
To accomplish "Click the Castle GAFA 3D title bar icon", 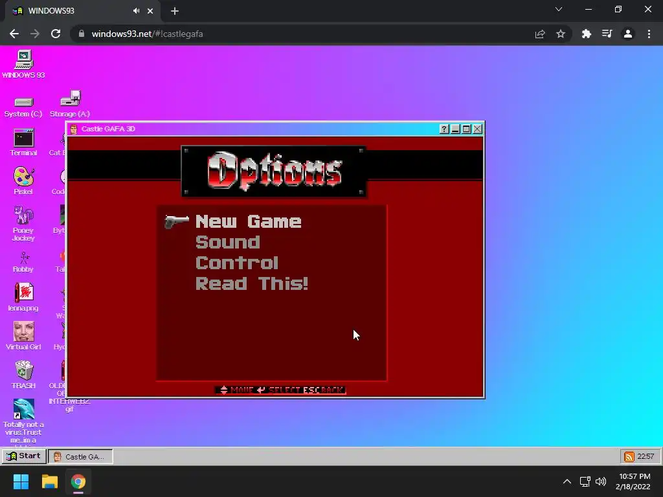I will point(74,129).
